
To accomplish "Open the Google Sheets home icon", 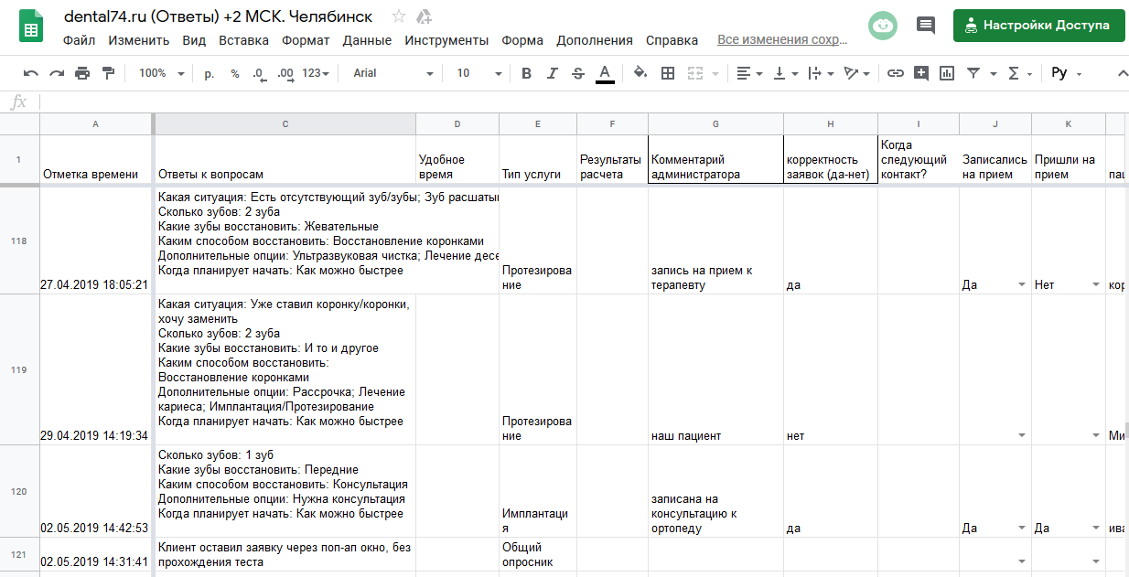I will coord(31,27).
